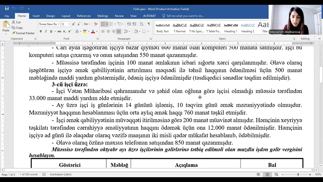The height and width of the screenshot is (182, 323).
Task: Apply multilevel list formatting
Action: point(119,24)
